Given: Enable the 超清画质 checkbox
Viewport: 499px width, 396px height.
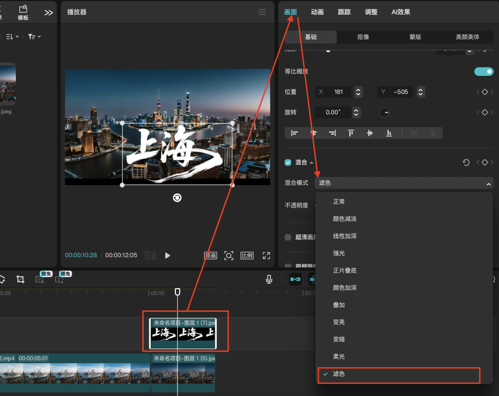Looking at the screenshot, I should pyautogui.click(x=287, y=236).
